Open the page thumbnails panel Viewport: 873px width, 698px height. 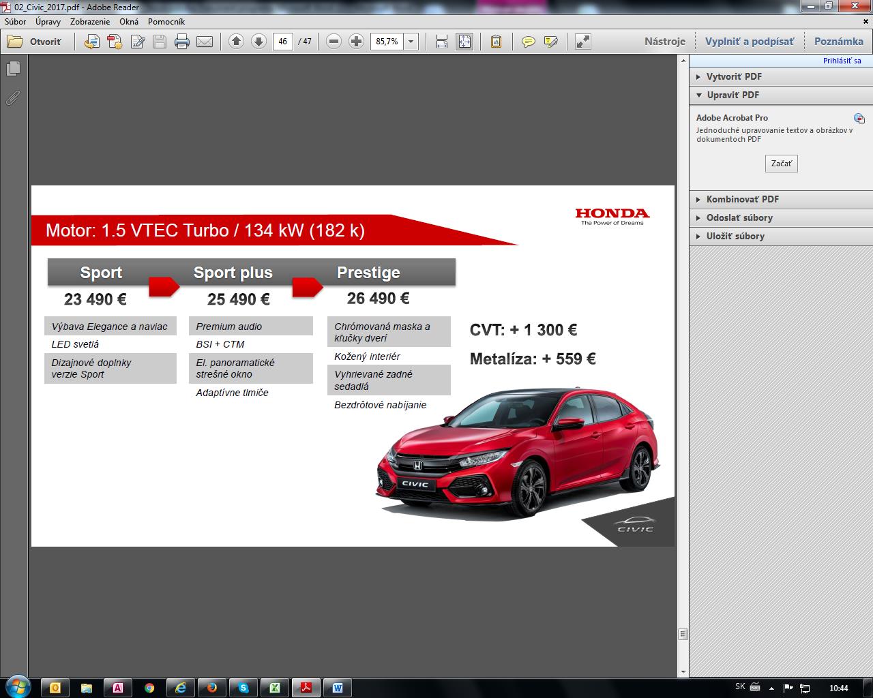click(13, 69)
